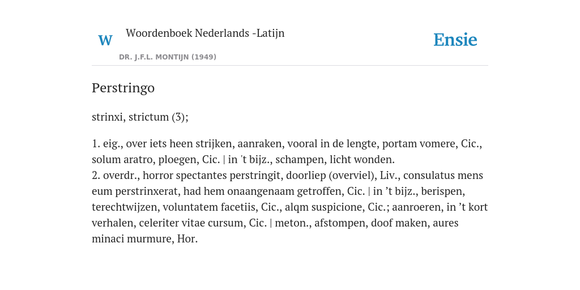The height and width of the screenshot is (290, 580).
Task: Open the Ensie logo link
Action: [x=455, y=40]
